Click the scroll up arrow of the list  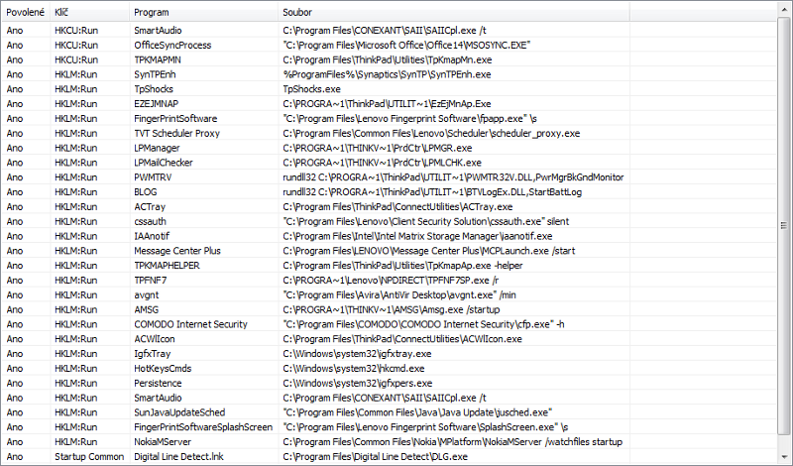tap(784, 10)
